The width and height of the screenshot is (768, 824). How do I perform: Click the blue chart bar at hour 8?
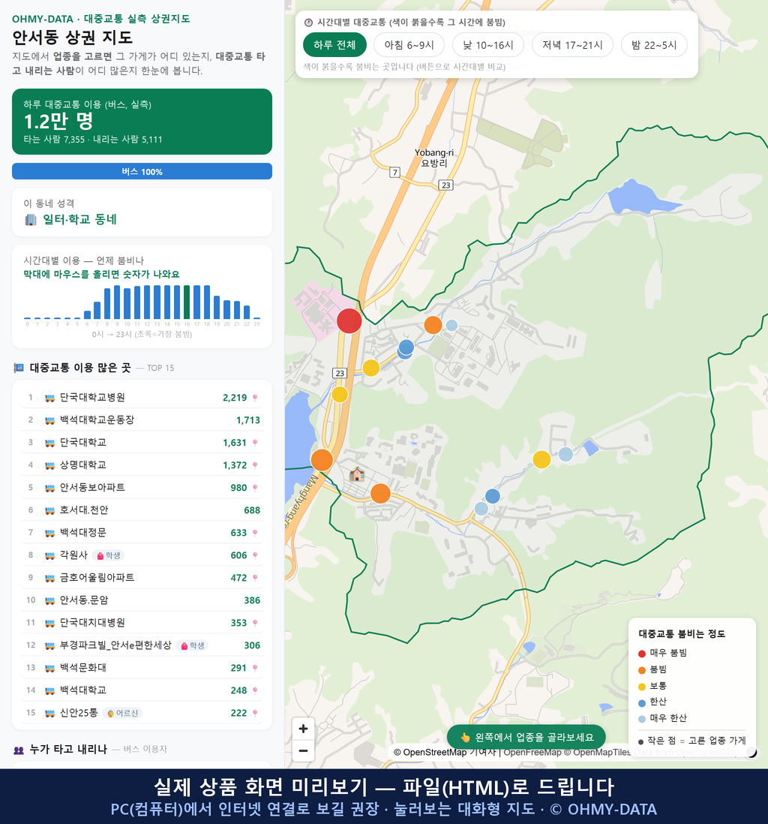pos(106,304)
